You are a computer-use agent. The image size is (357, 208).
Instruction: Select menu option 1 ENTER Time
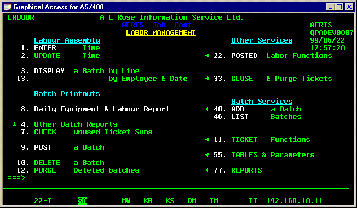(60, 48)
